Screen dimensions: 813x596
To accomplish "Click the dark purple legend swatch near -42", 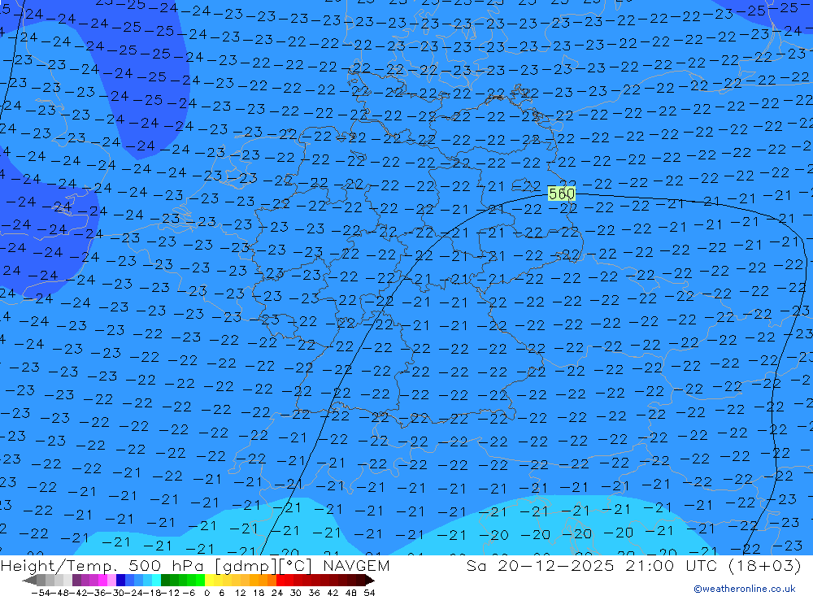I will coord(76,581).
